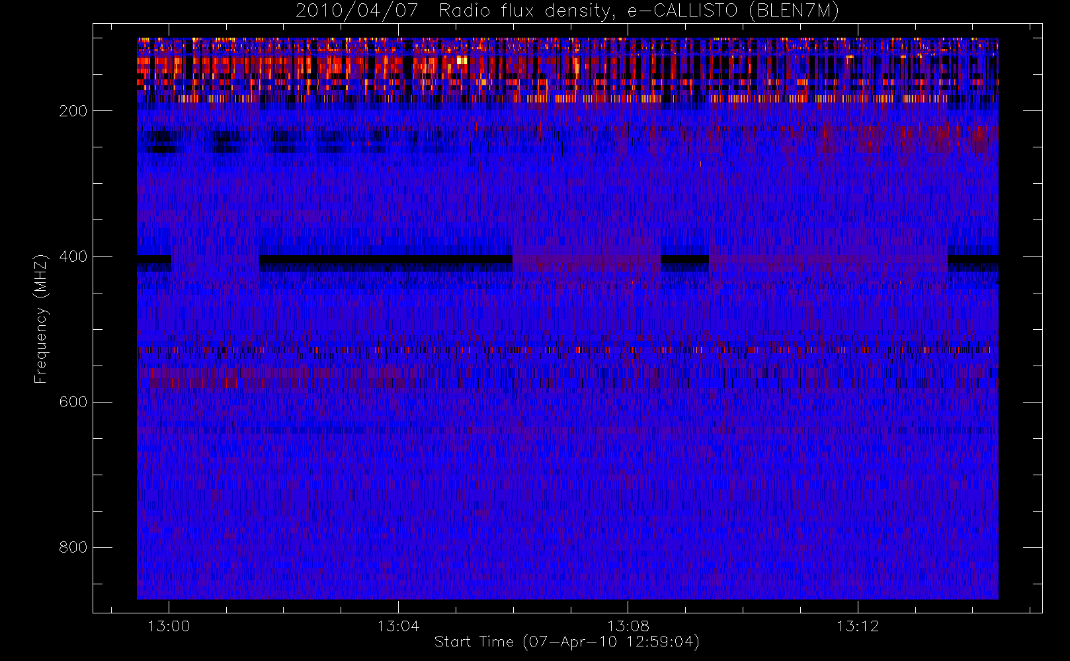Screen dimensions: 1070x661
Task: Click the 13:08 time tick label
Action: (x=628, y=626)
